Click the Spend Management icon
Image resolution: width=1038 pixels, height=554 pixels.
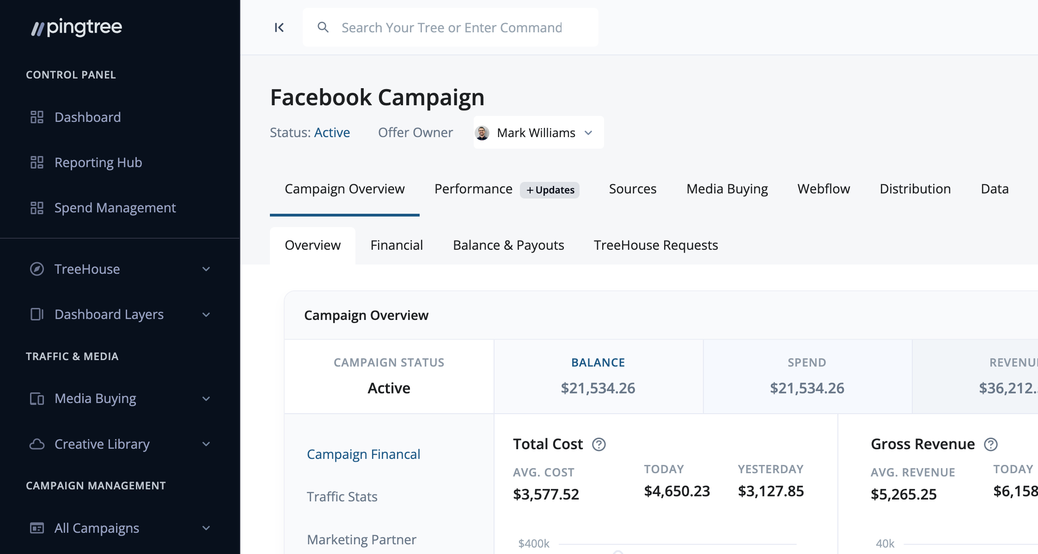37,208
